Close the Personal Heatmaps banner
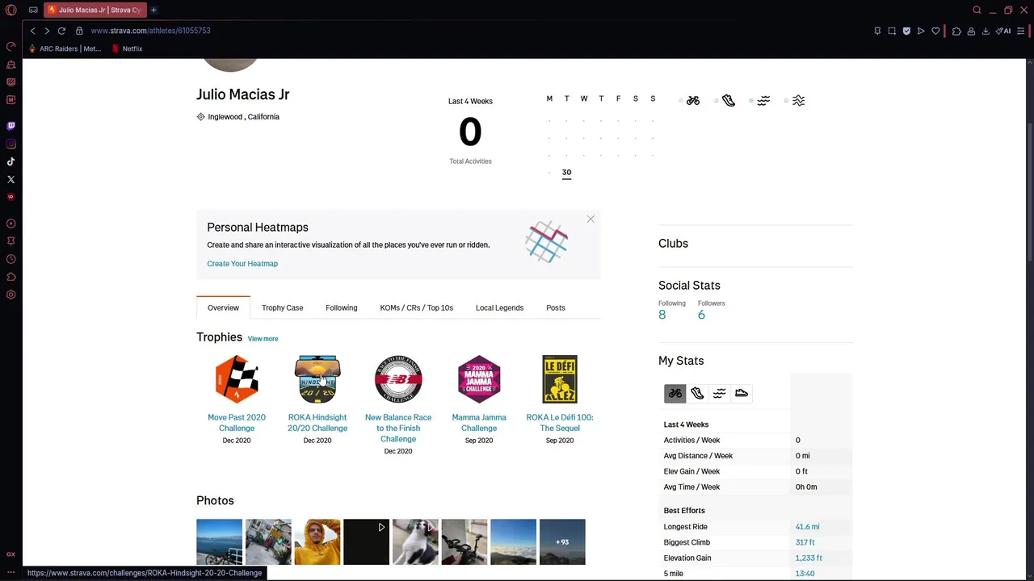This screenshot has height=581, width=1034. click(591, 219)
